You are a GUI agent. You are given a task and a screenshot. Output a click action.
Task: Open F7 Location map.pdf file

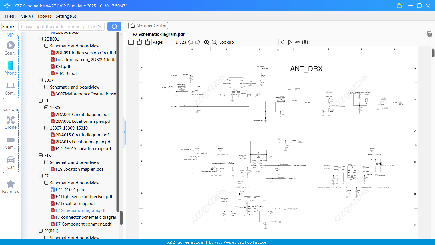coord(75,204)
